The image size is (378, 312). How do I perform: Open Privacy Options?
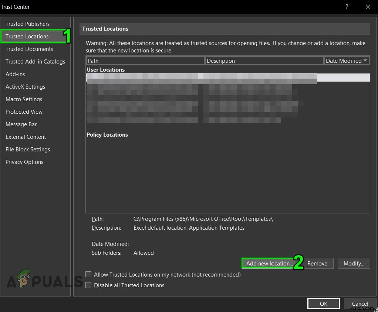(x=24, y=162)
